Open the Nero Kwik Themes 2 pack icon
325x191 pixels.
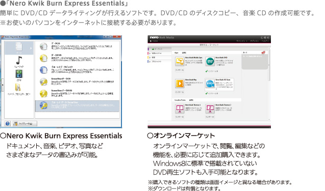coord(210,108)
